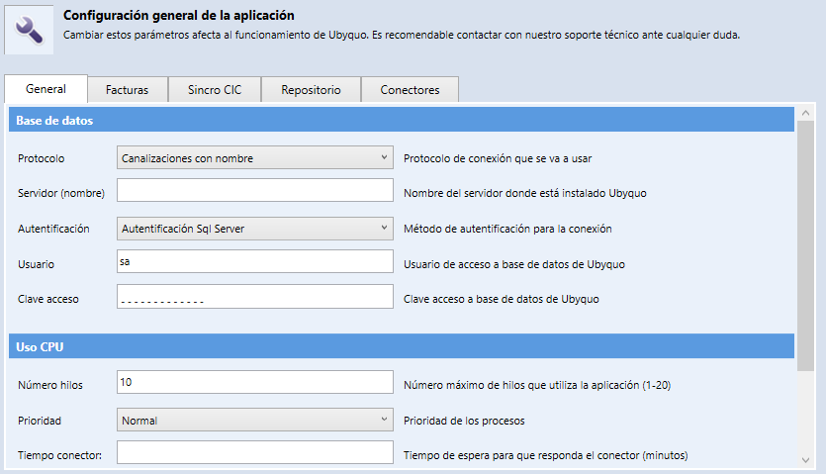This screenshot has width=826, height=474.
Task: Switch to the General tab
Action: point(46,89)
